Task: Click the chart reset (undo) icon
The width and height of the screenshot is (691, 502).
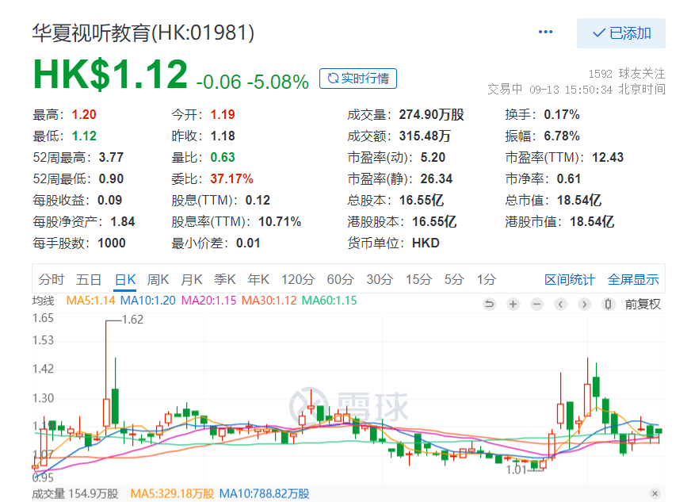Action: pos(489,304)
